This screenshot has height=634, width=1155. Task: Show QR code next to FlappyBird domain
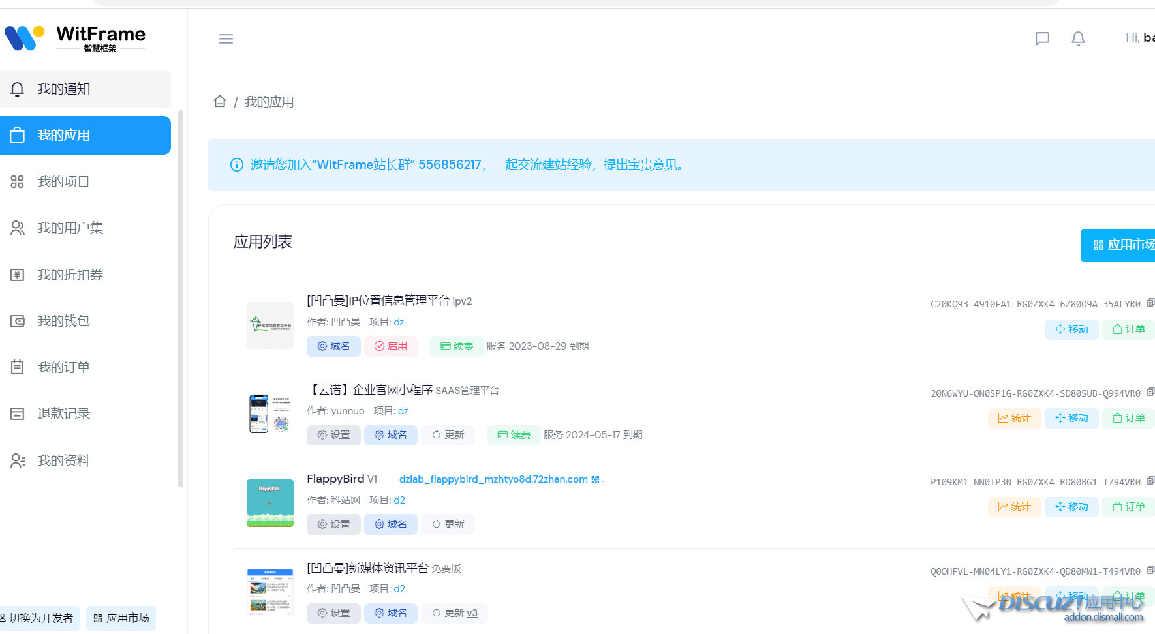(x=595, y=479)
